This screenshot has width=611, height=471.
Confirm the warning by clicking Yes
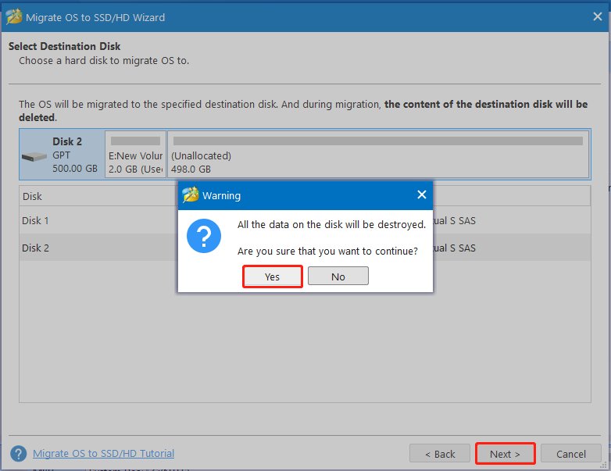click(x=273, y=277)
